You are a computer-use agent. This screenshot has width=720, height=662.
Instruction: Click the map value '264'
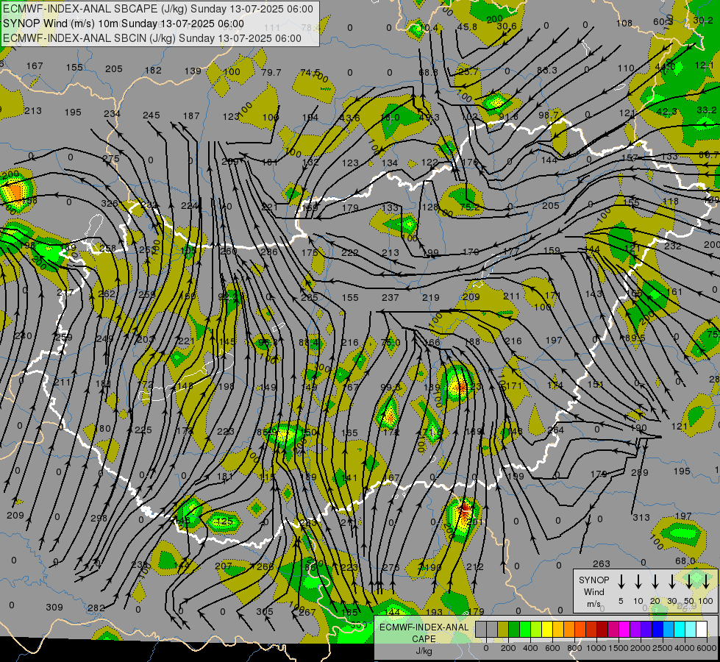click(x=555, y=430)
